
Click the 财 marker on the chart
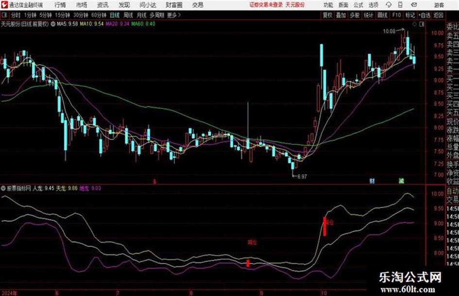(x=372, y=181)
